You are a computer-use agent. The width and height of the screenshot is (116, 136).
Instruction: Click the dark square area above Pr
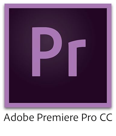[x=58, y=17]
